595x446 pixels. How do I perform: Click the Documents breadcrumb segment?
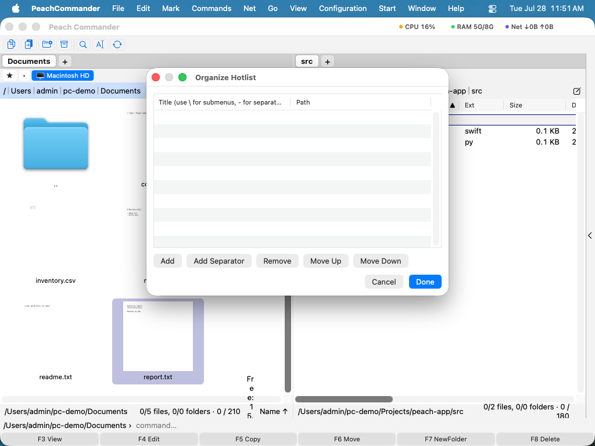(x=120, y=91)
